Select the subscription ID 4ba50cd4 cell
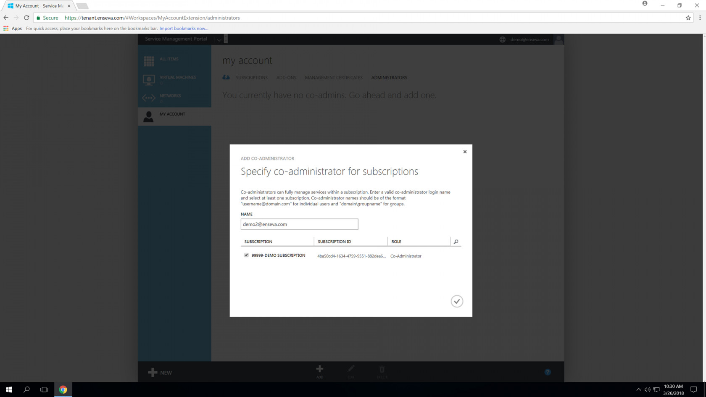Image resolution: width=706 pixels, height=397 pixels. (x=351, y=256)
